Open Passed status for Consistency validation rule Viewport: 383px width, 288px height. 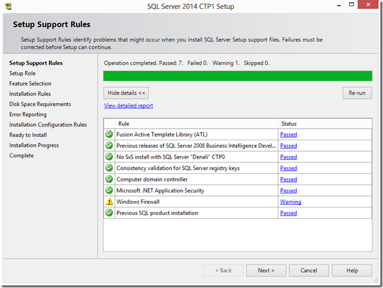289,168
